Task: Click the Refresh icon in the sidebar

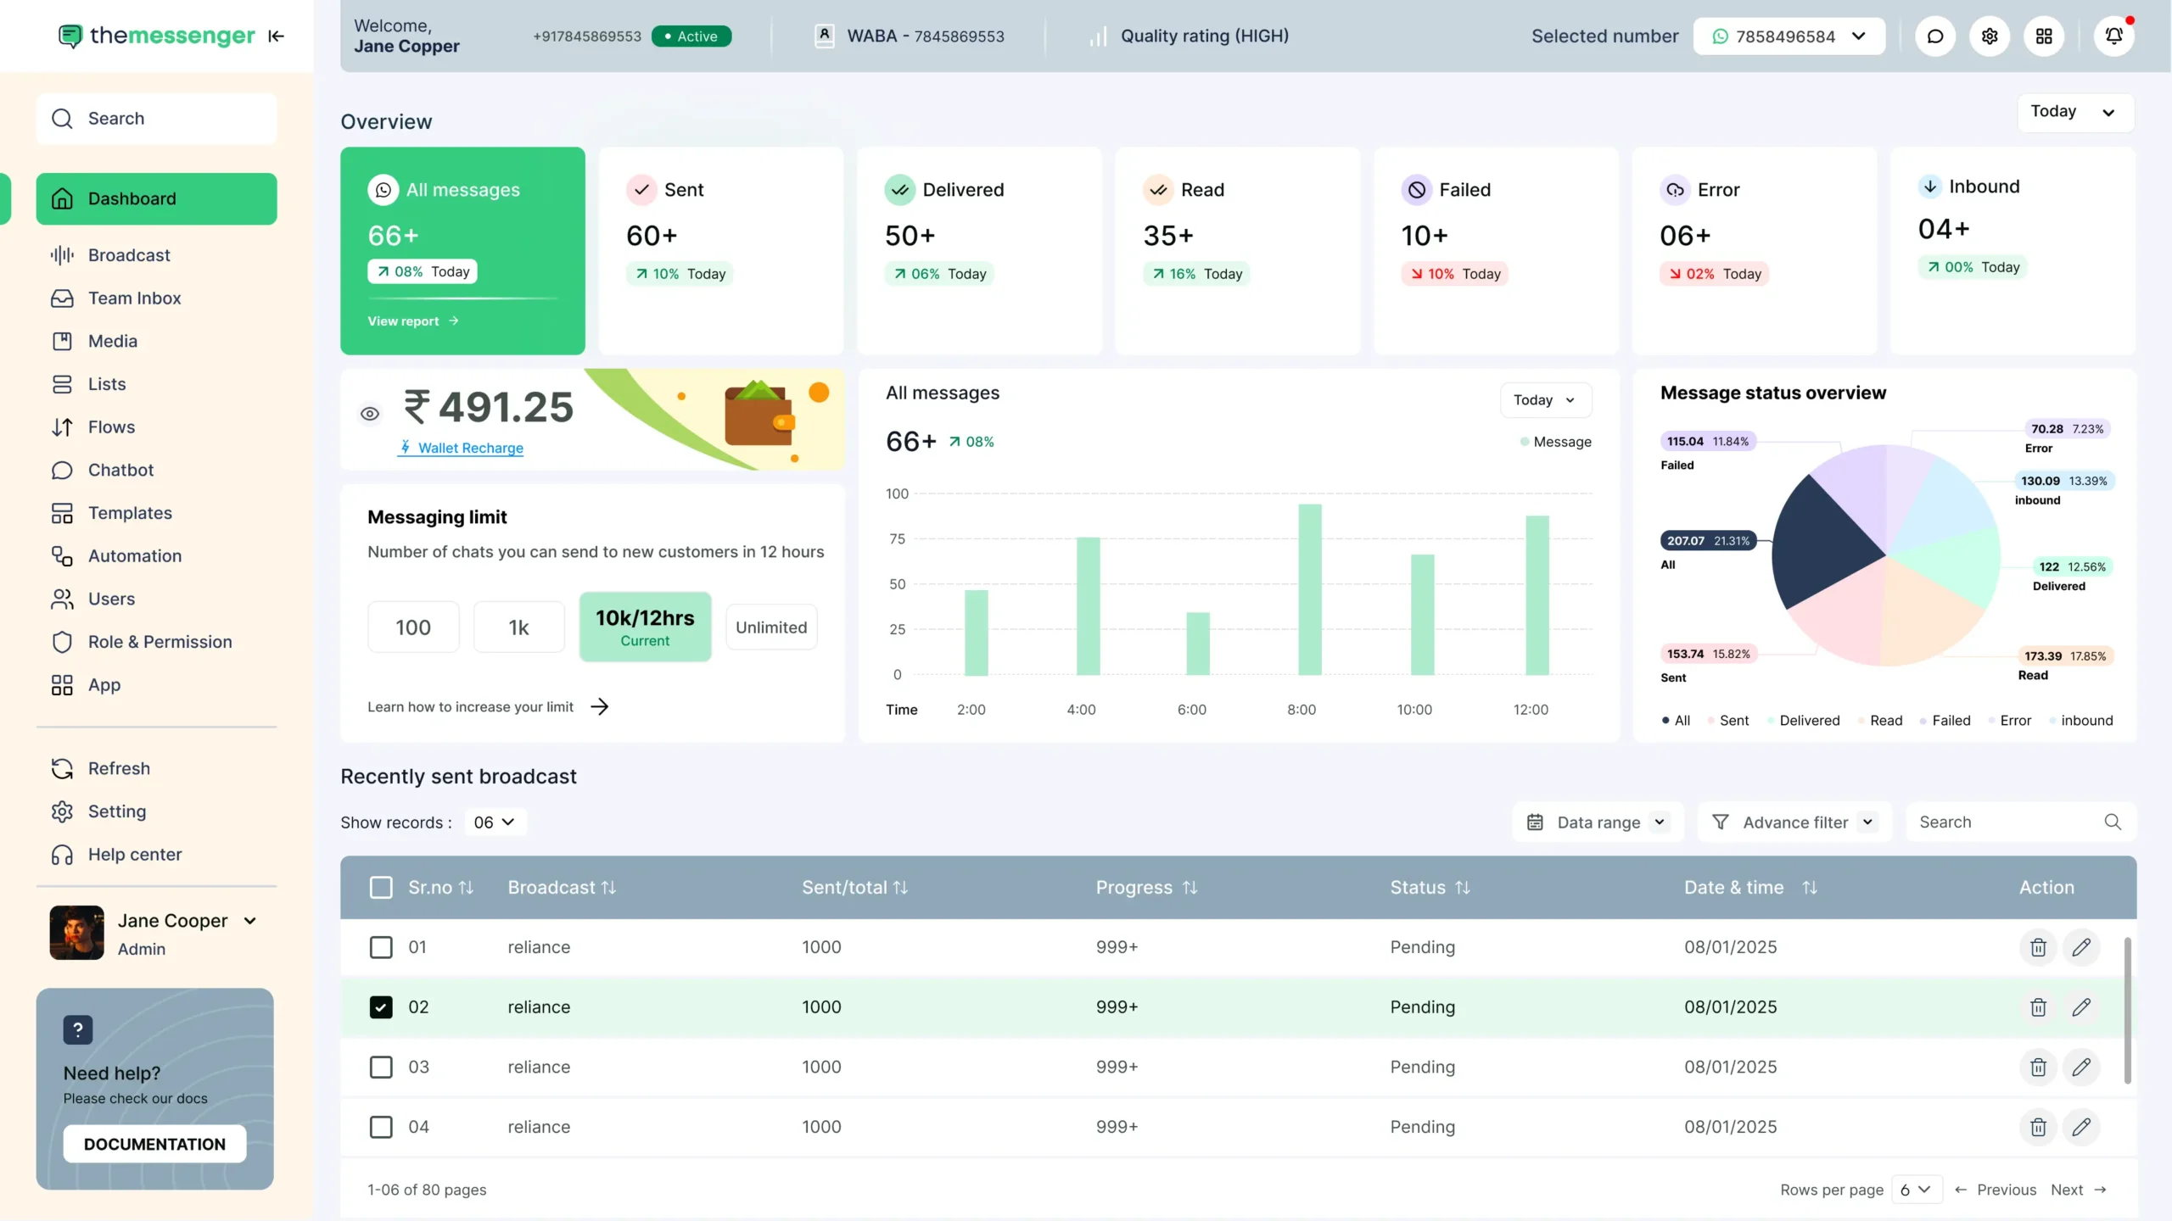Action: (62, 768)
